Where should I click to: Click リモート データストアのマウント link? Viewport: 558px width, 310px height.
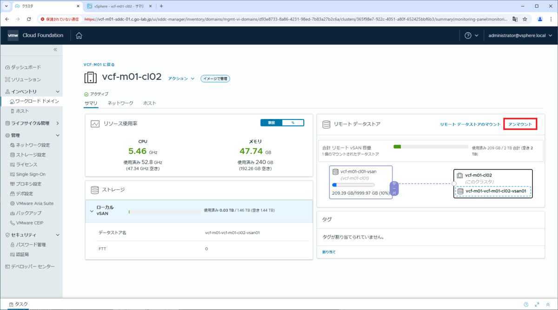(471, 124)
